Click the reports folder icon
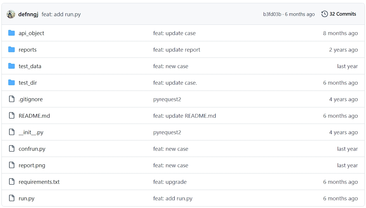 [12, 50]
